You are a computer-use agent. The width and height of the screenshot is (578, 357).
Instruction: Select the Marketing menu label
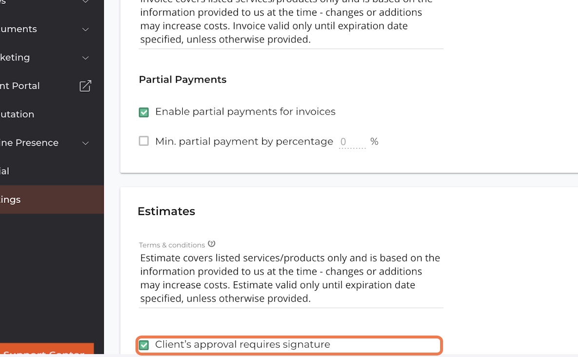point(15,58)
